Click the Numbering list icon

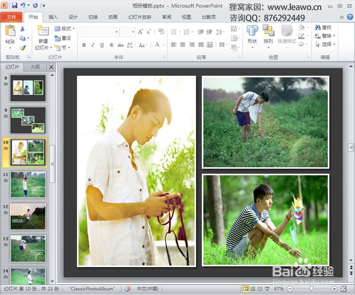tap(186, 32)
